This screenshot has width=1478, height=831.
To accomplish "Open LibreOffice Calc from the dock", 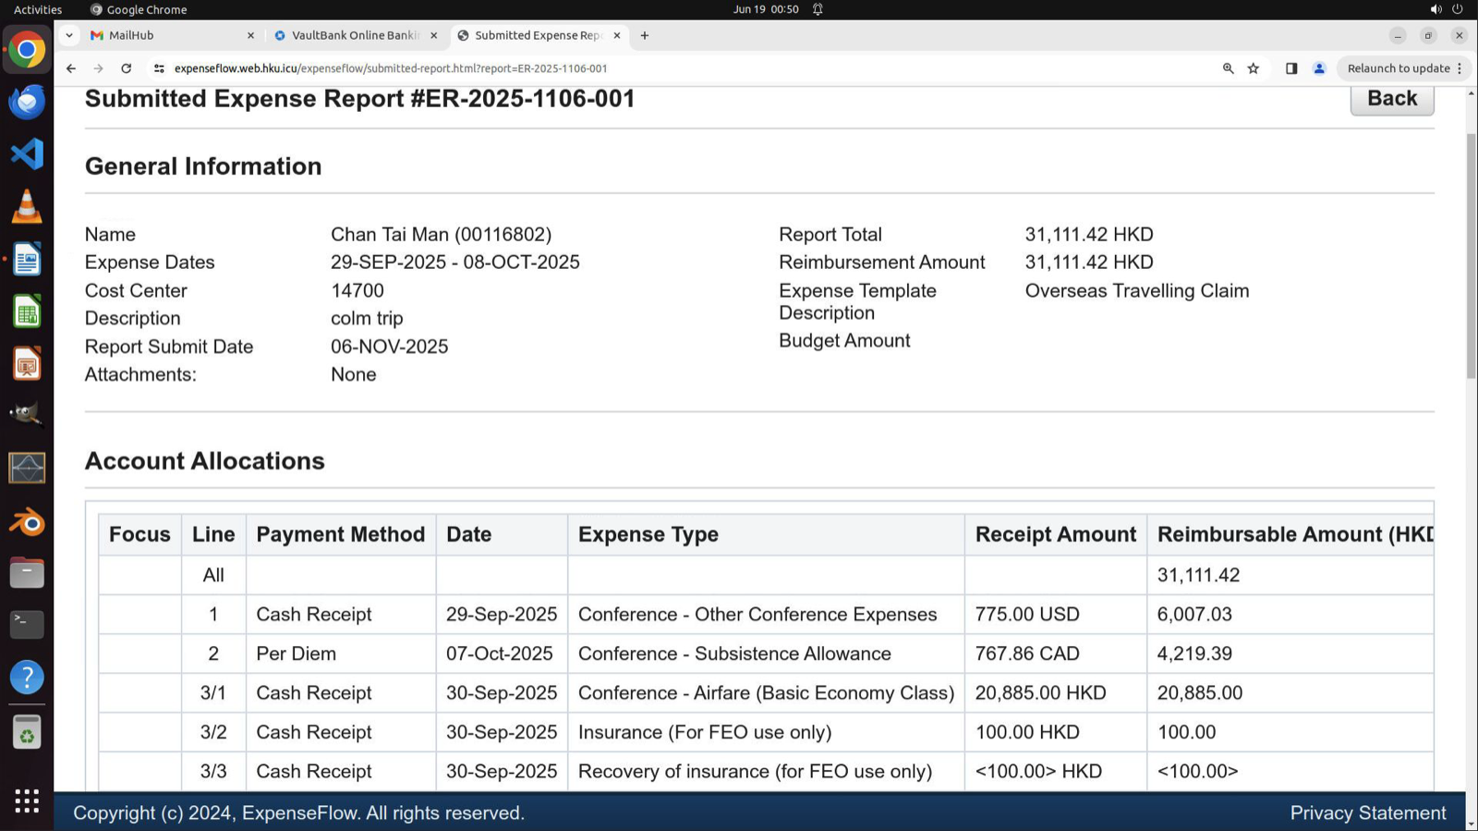I will [x=27, y=312].
